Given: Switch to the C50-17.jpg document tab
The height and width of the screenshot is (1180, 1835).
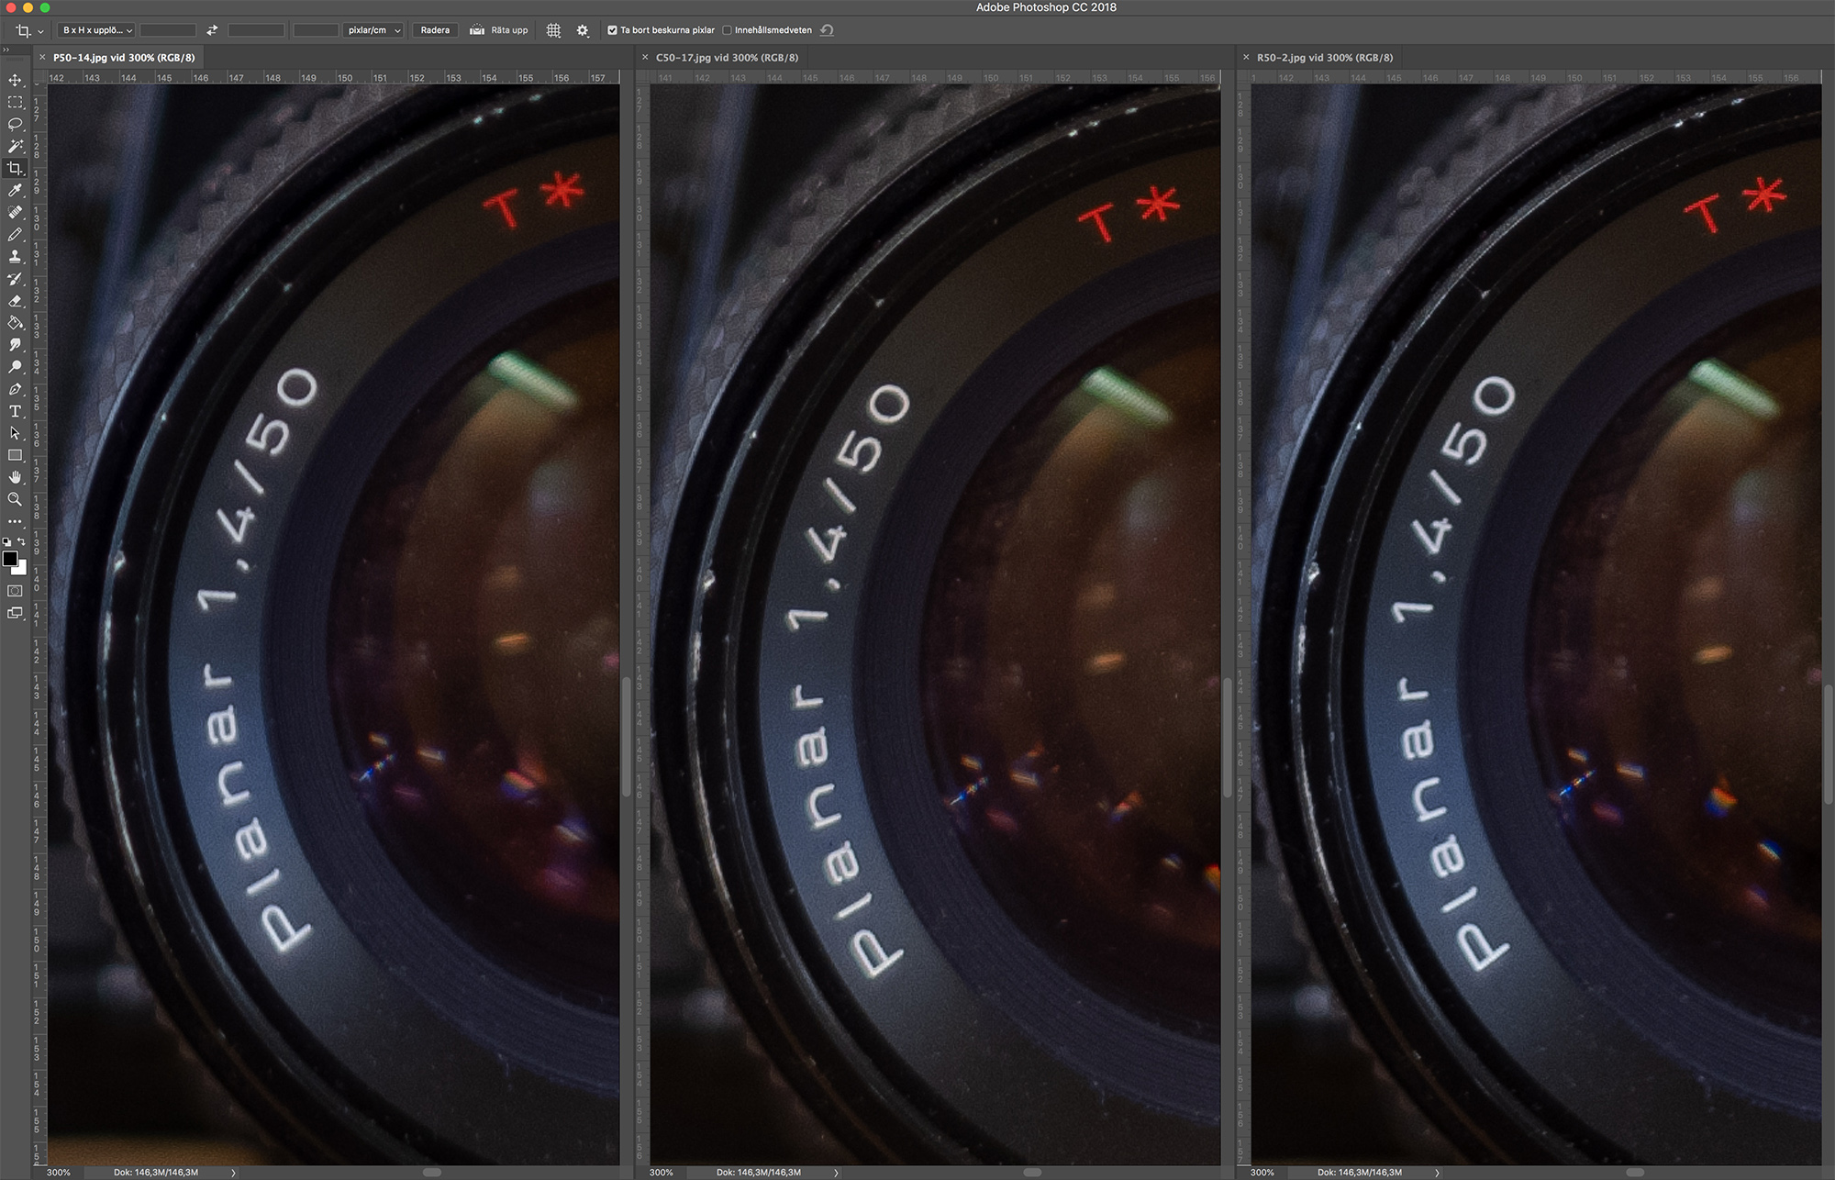Looking at the screenshot, I should tap(727, 57).
